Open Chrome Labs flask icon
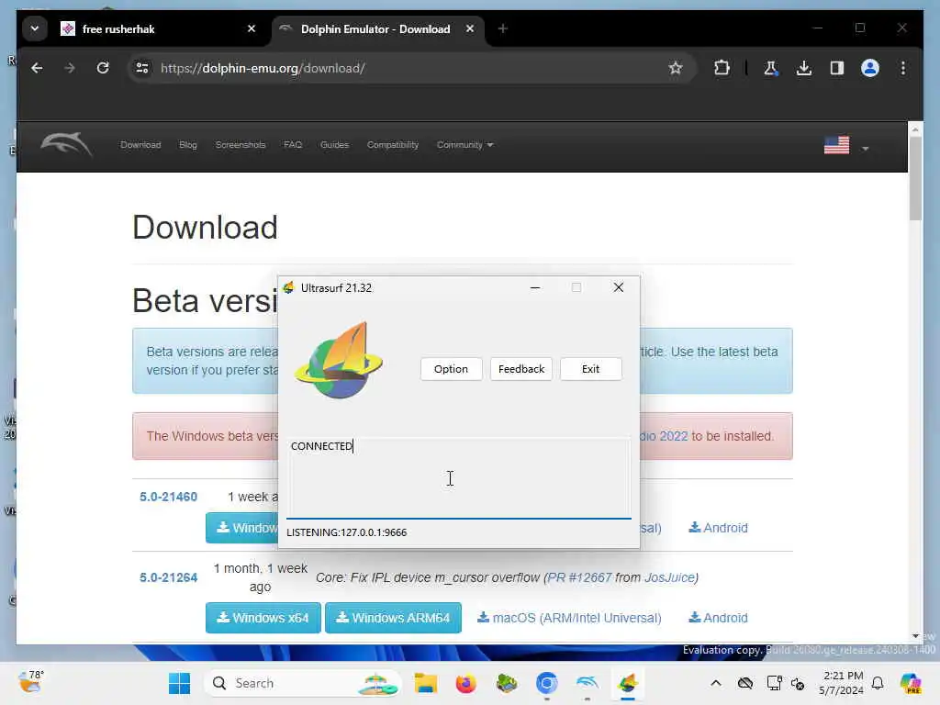Screen dimensions: 940x705 pos(771,68)
